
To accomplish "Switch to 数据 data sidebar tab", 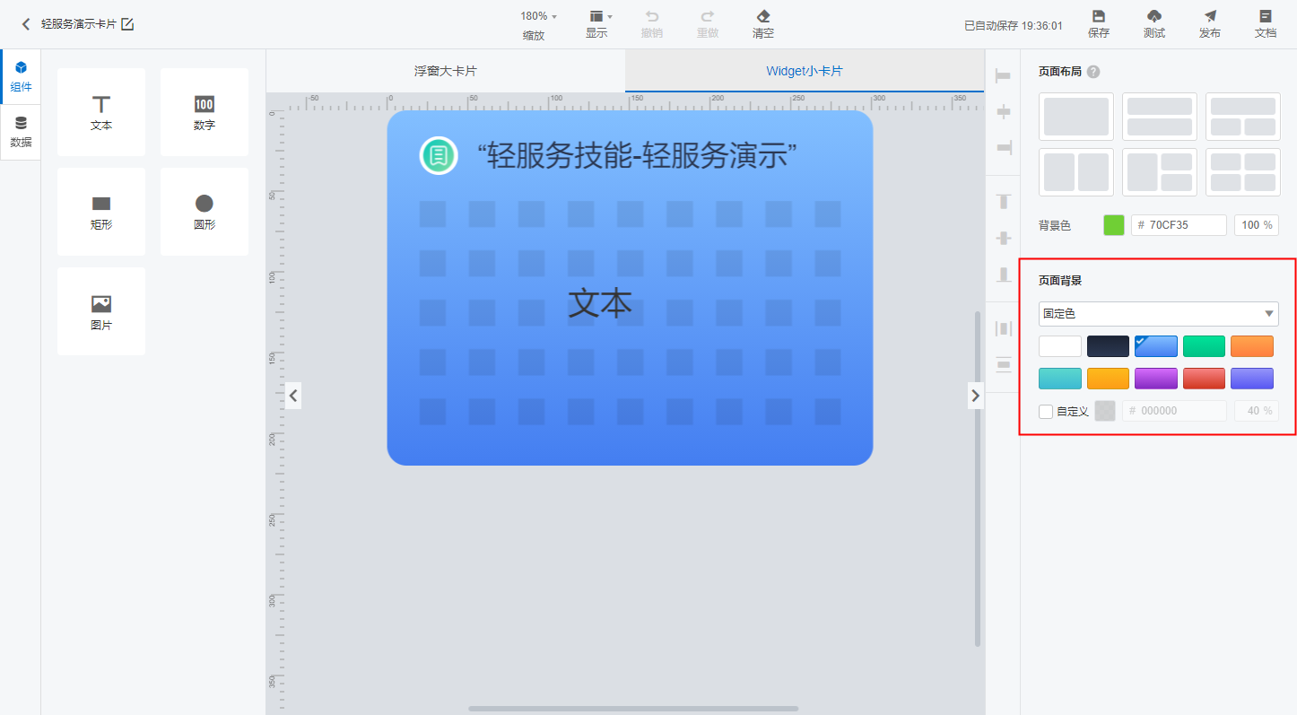I will [x=21, y=132].
